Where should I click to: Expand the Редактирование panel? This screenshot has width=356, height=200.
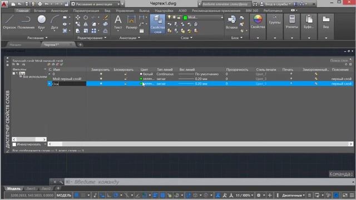[x=92, y=38]
